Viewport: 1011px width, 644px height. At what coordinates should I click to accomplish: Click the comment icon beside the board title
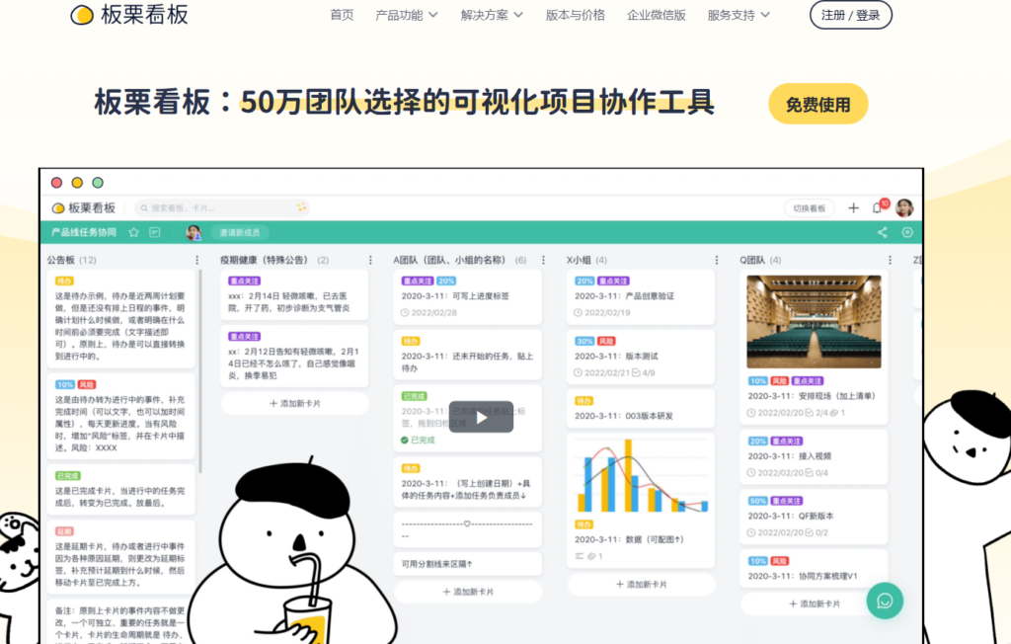pyautogui.click(x=154, y=233)
